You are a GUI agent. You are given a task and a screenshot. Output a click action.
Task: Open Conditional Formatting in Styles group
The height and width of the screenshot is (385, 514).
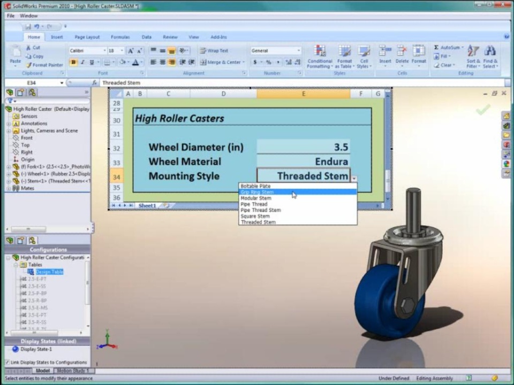320,57
